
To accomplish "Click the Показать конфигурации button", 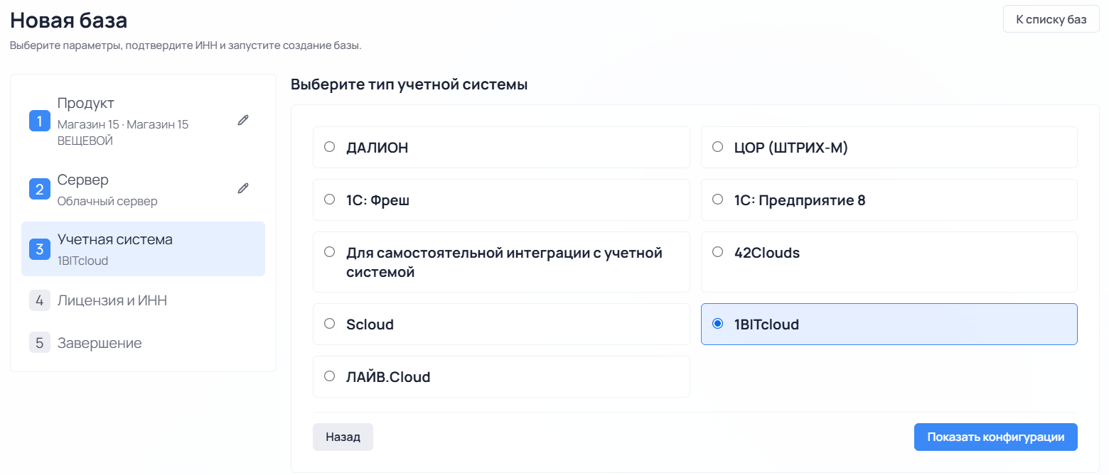I will point(995,437).
